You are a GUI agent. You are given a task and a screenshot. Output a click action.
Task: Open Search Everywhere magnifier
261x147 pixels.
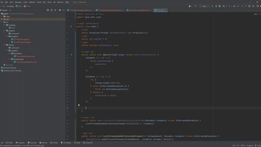[258, 6]
